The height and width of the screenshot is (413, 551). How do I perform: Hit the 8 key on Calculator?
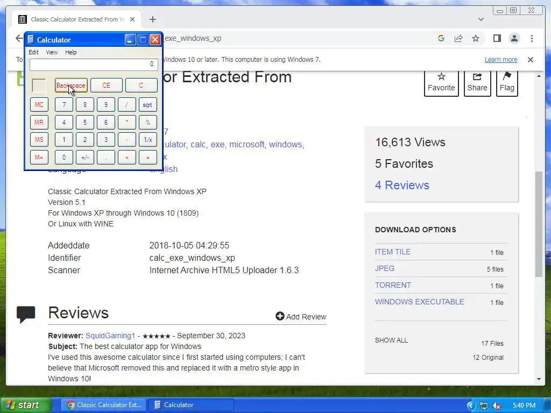(84, 105)
